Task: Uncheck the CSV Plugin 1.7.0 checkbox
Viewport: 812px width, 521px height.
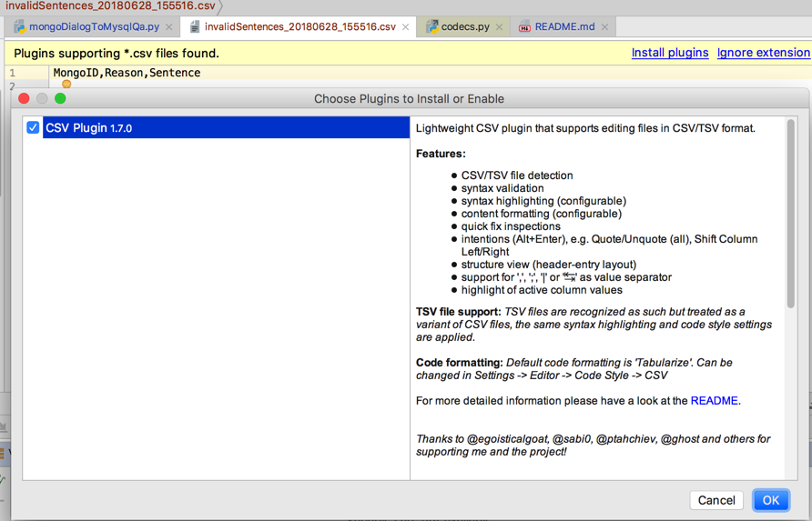Action: point(33,127)
